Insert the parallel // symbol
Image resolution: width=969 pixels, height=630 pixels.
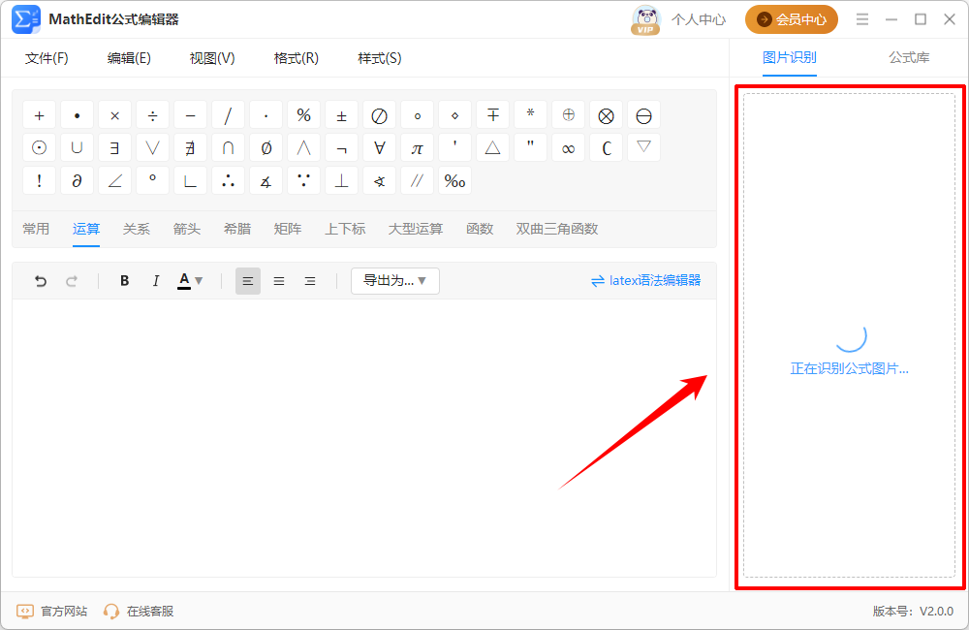(x=417, y=180)
